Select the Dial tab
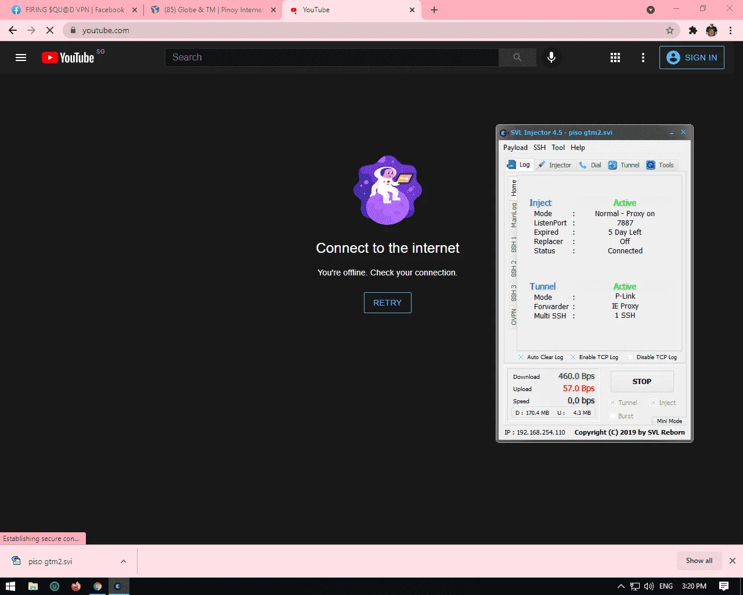This screenshot has height=595, width=743. 590,165
